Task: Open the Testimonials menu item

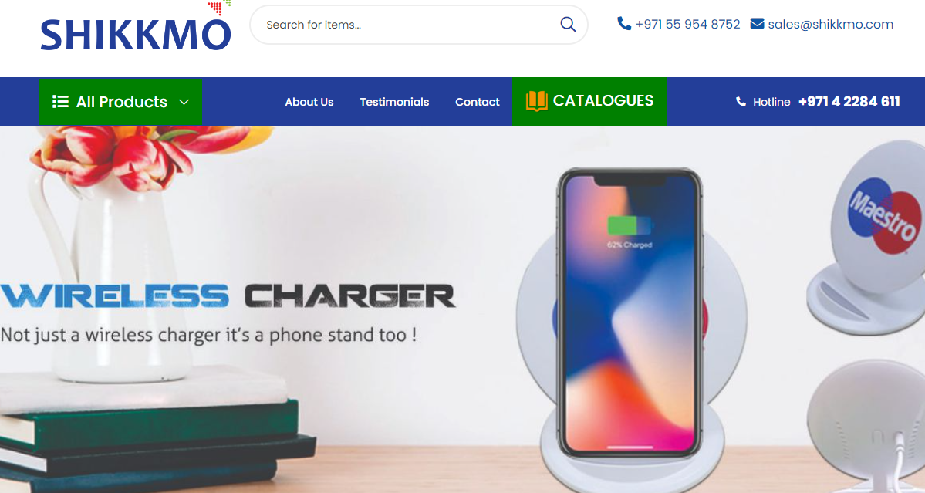Action: (394, 101)
